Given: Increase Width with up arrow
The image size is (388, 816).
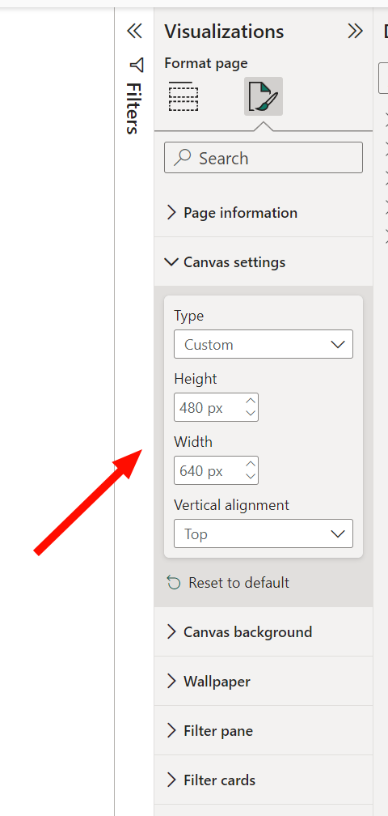Looking at the screenshot, I should (x=251, y=464).
